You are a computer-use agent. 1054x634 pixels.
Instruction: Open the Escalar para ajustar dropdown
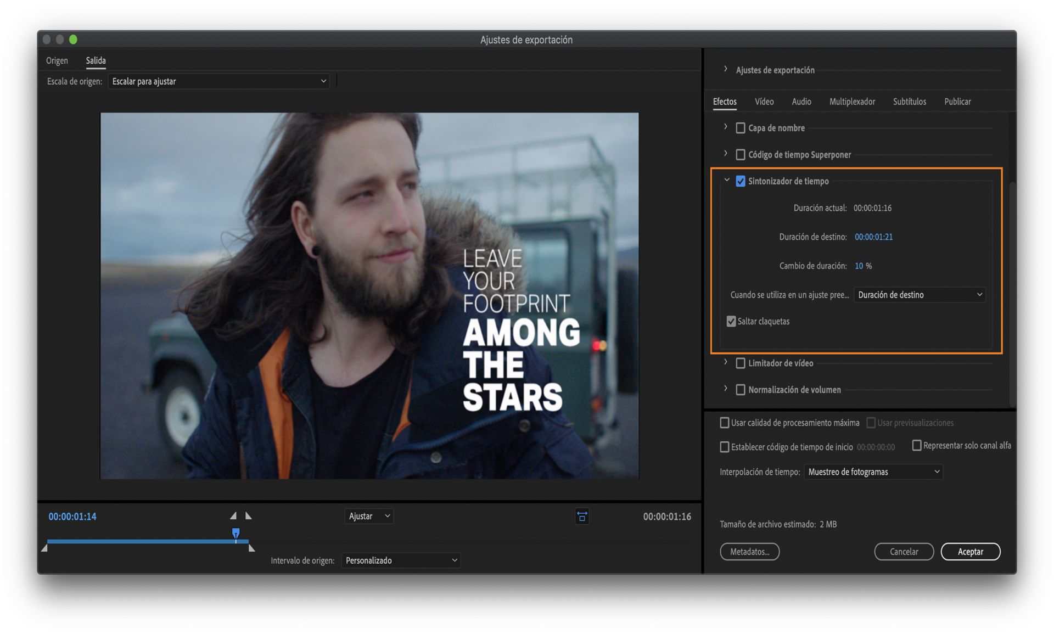point(218,81)
